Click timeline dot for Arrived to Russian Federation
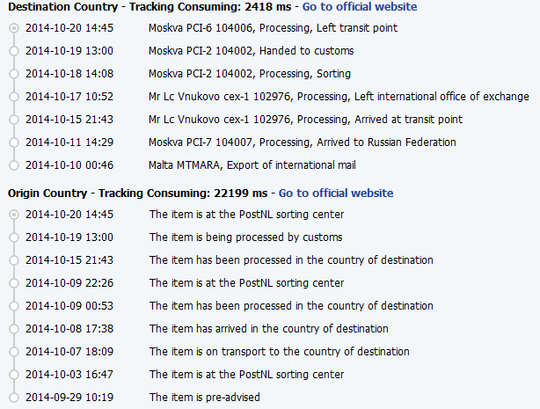 click(13, 142)
